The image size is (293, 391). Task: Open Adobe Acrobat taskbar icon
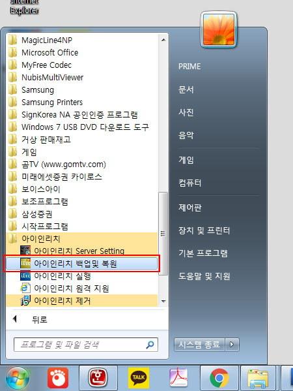(x=178, y=378)
